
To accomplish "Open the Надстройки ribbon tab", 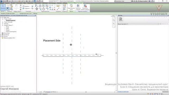I will tap(38, 3).
